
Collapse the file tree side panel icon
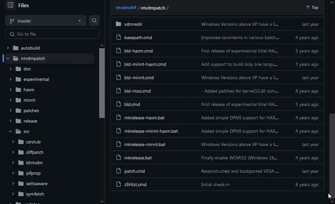point(10,5)
